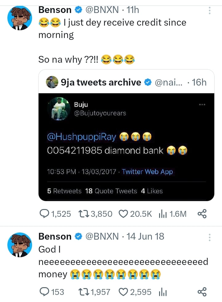222x302 pixels.
Task: Retweet the 14 Jun 18 tweet
Action: point(83,292)
